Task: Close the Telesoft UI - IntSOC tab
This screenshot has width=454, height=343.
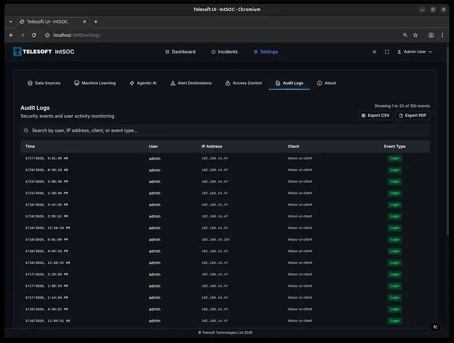Action: pyautogui.click(x=85, y=22)
